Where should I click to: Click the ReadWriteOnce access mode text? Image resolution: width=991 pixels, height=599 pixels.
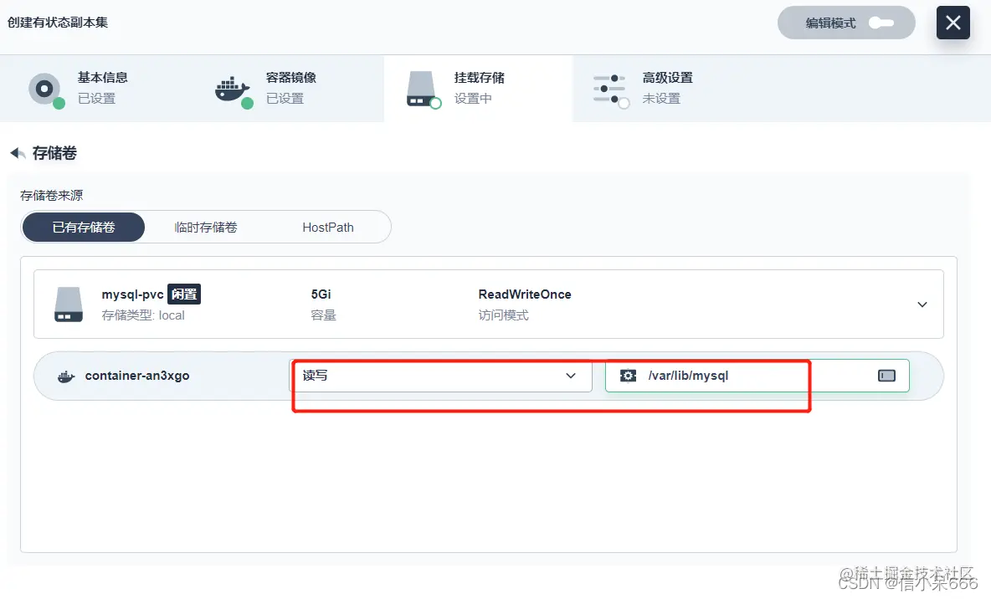click(x=525, y=294)
